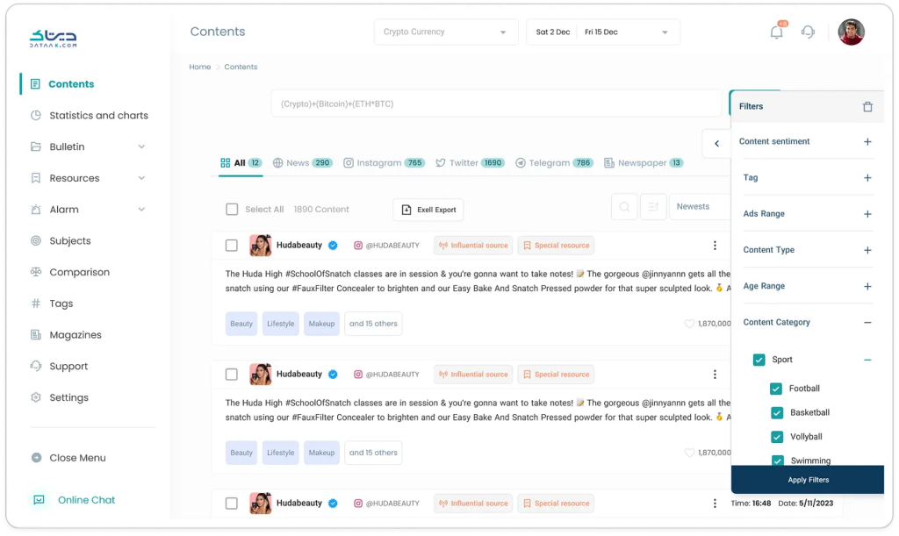Image resolution: width=899 pixels, height=536 pixels.
Task: Click the Exell Export button
Action: [x=428, y=210]
